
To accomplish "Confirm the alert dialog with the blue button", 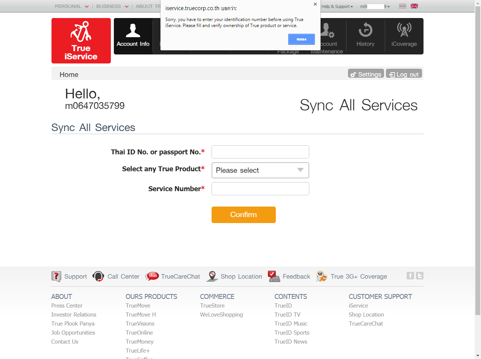I will [x=301, y=39].
